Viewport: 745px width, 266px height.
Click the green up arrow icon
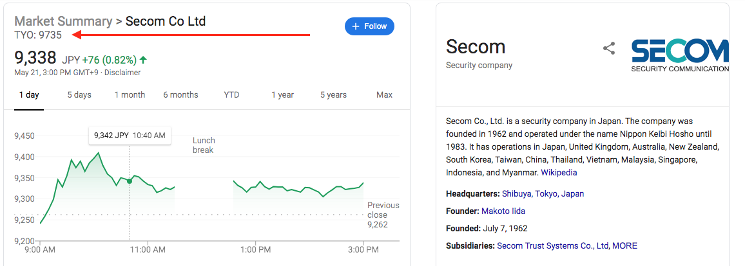click(x=143, y=60)
